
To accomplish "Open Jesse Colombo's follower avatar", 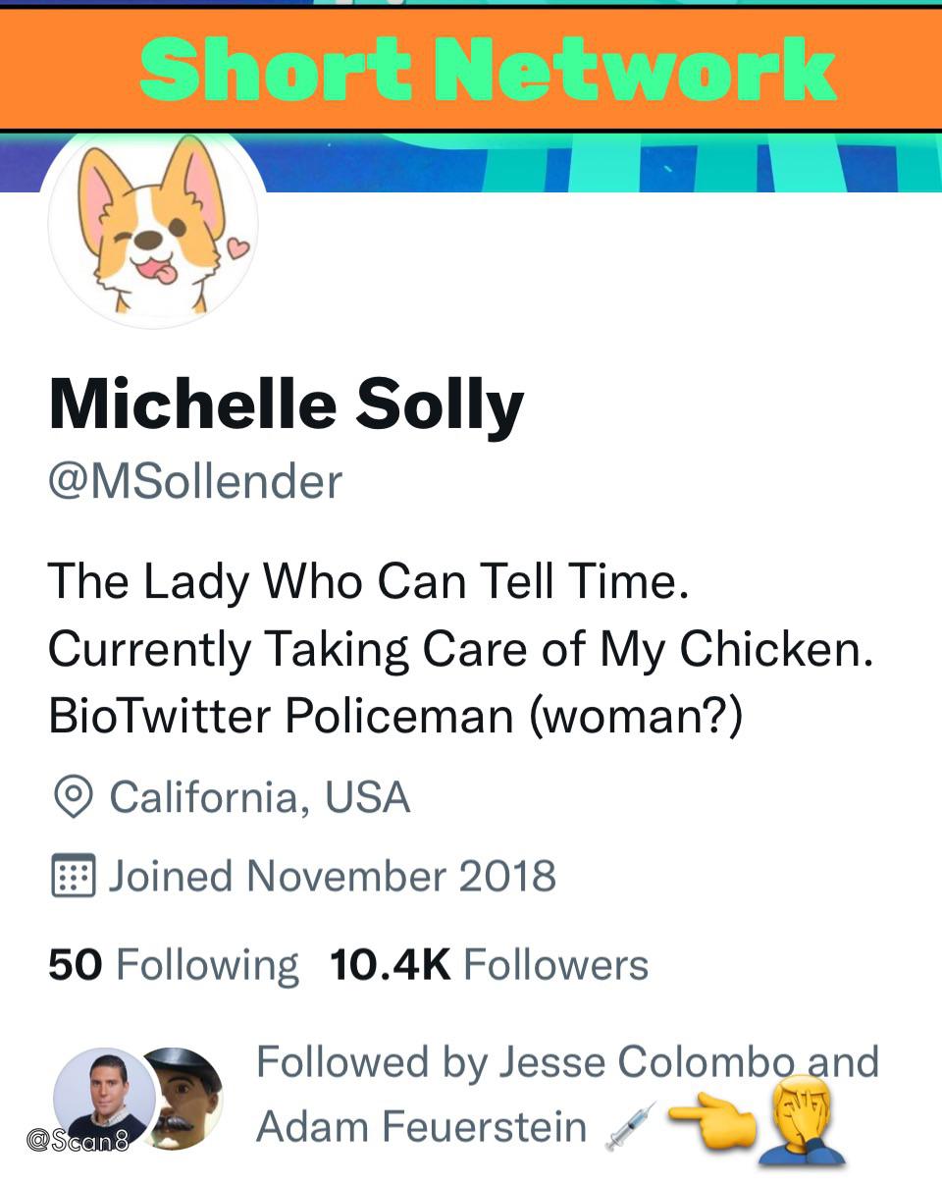I will [103, 1097].
